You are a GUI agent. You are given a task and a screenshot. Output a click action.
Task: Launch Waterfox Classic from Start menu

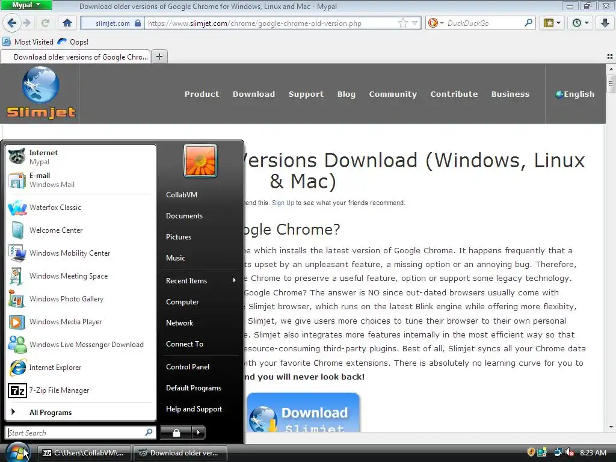[81, 208]
